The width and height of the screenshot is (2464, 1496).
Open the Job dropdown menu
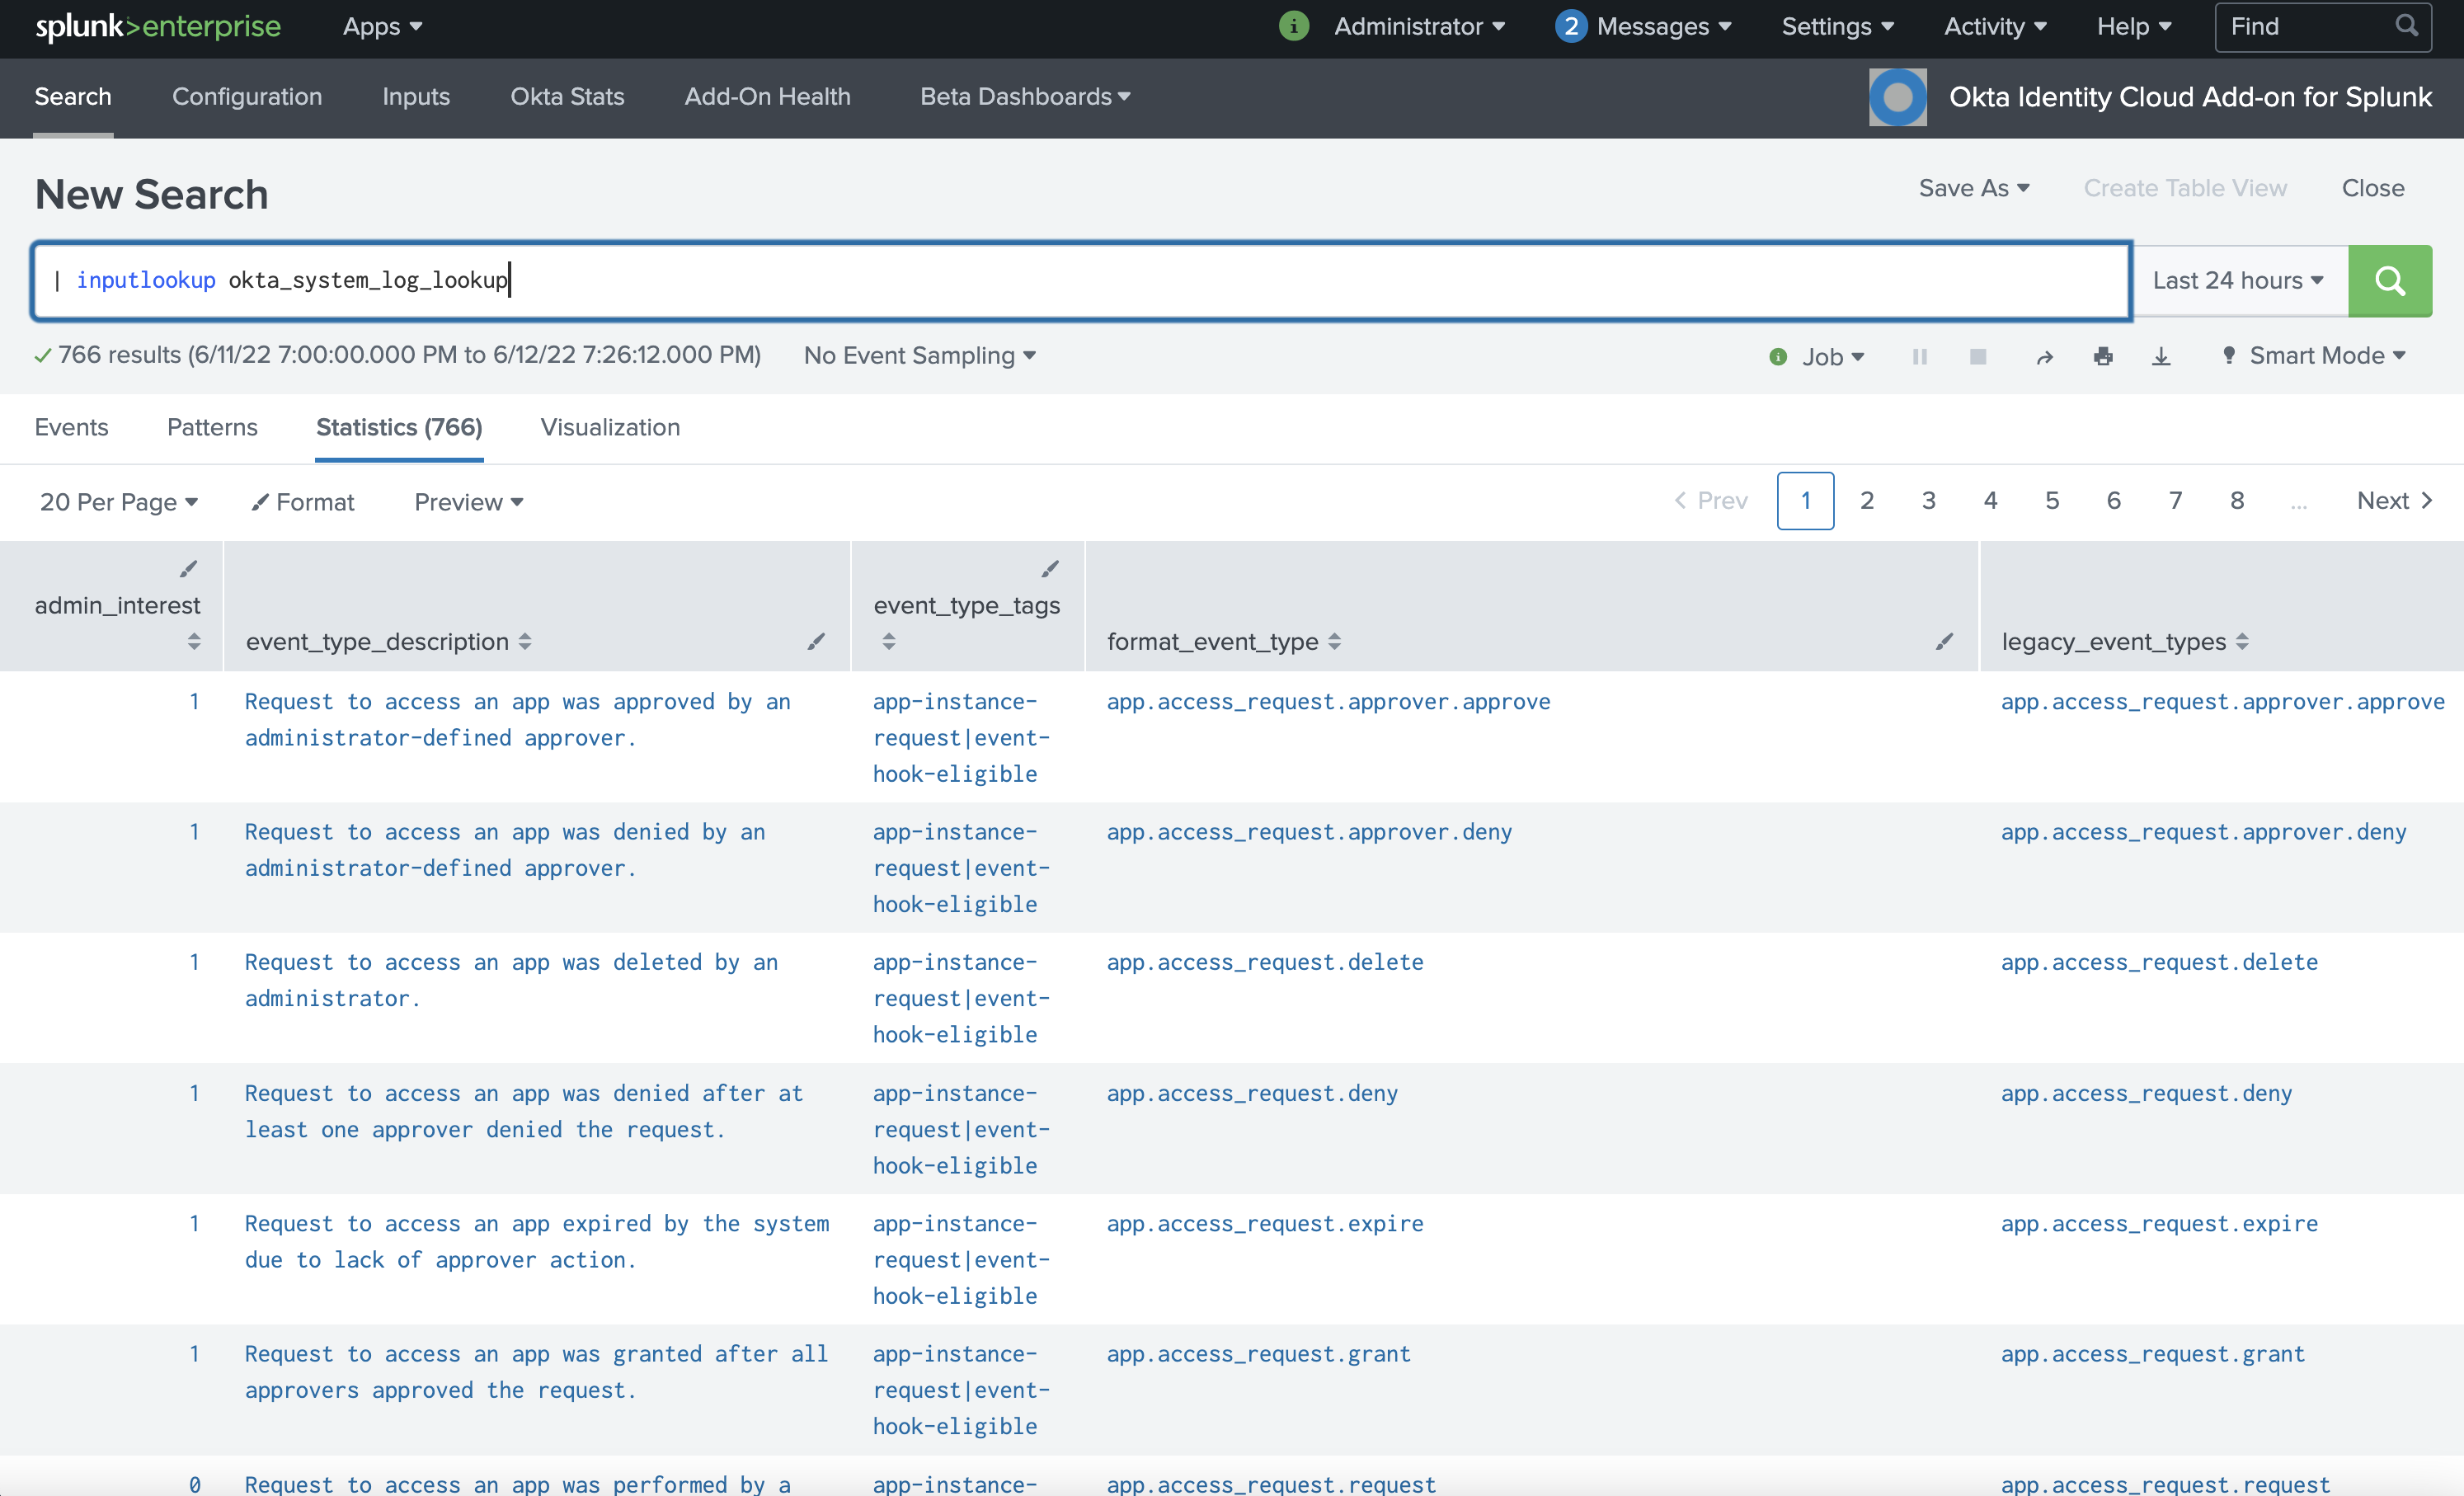[1832, 356]
